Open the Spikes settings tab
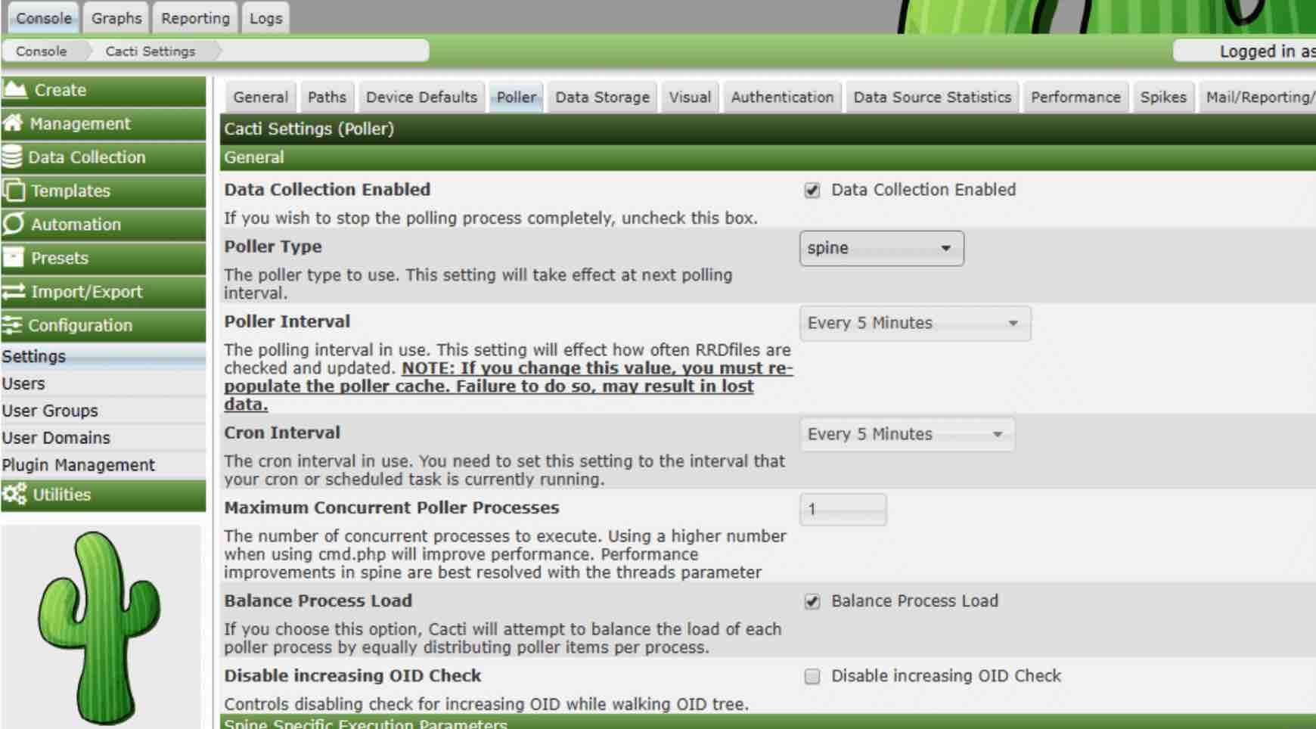Screen dimensions: 1316x729 [x=1163, y=98]
